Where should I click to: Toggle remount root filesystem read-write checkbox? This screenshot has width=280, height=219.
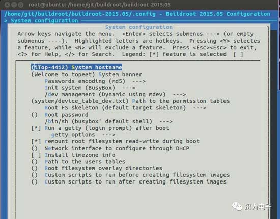36,141
